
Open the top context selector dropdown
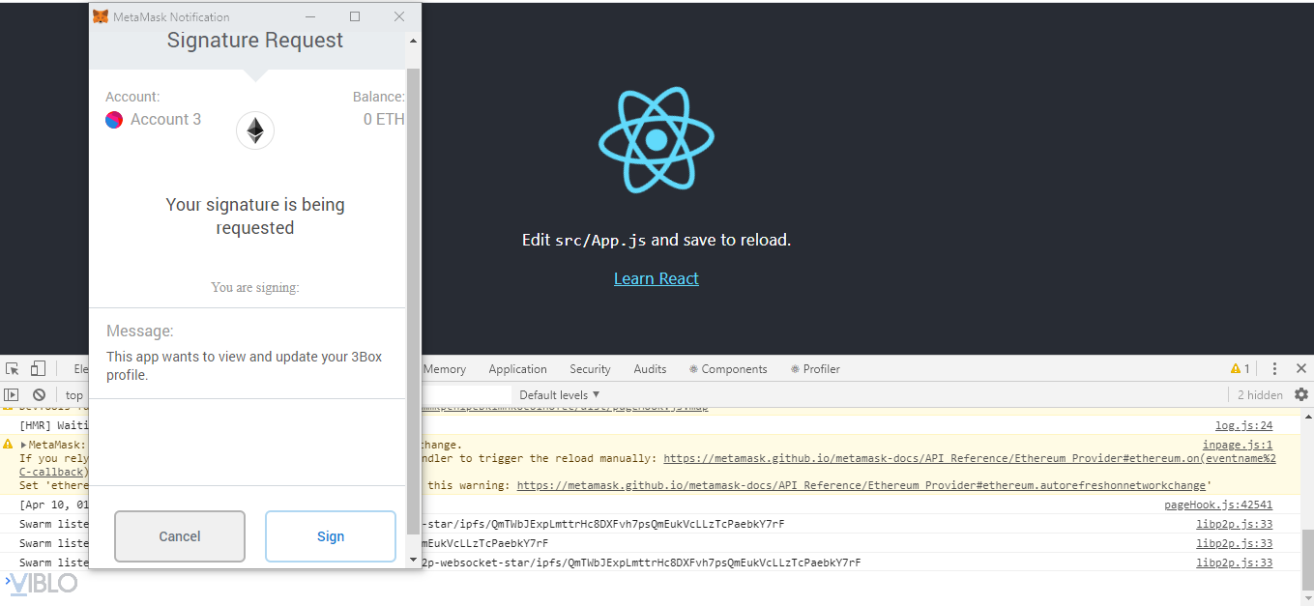point(75,394)
